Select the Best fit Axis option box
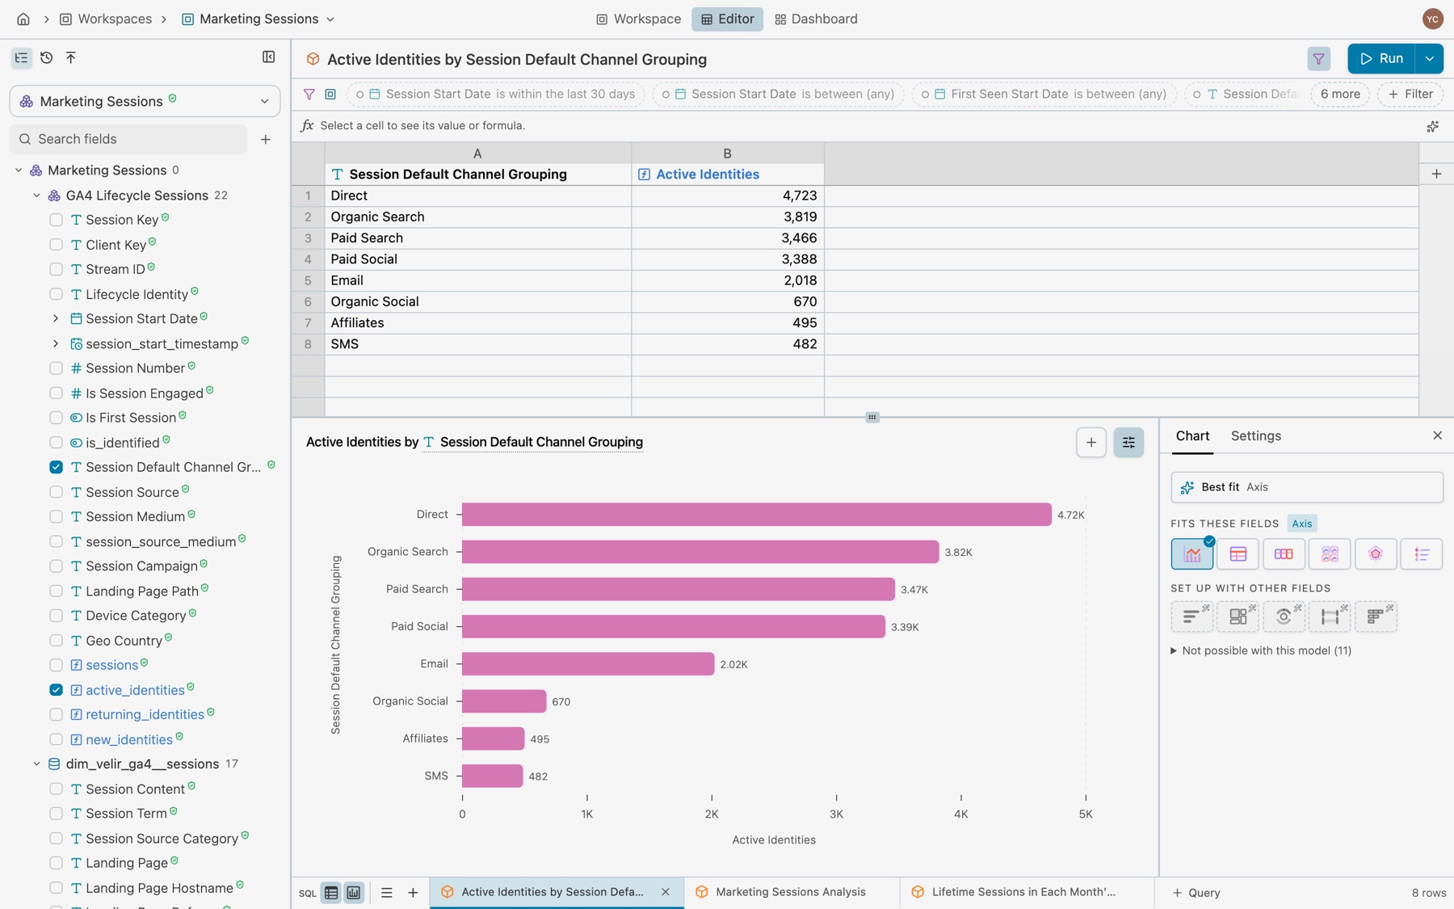The width and height of the screenshot is (1454, 909). 1306,487
